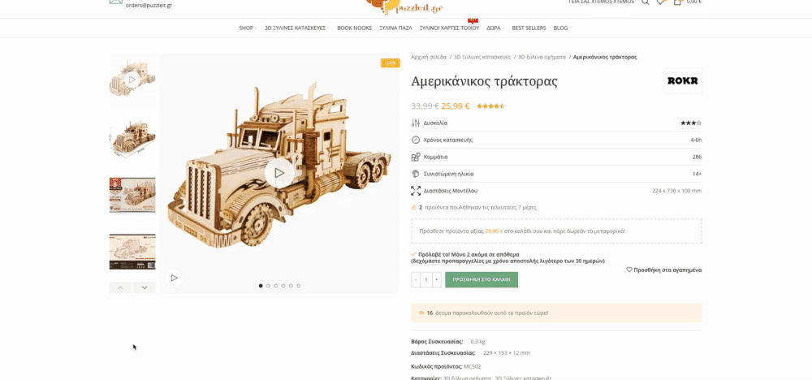Screen dimensions: 812x380
Task: Select the packaging box thumbnail image
Action: pos(132,195)
